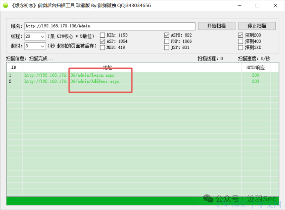
Task: Click the 200 response of logon.aspx row
Action: coord(255,75)
